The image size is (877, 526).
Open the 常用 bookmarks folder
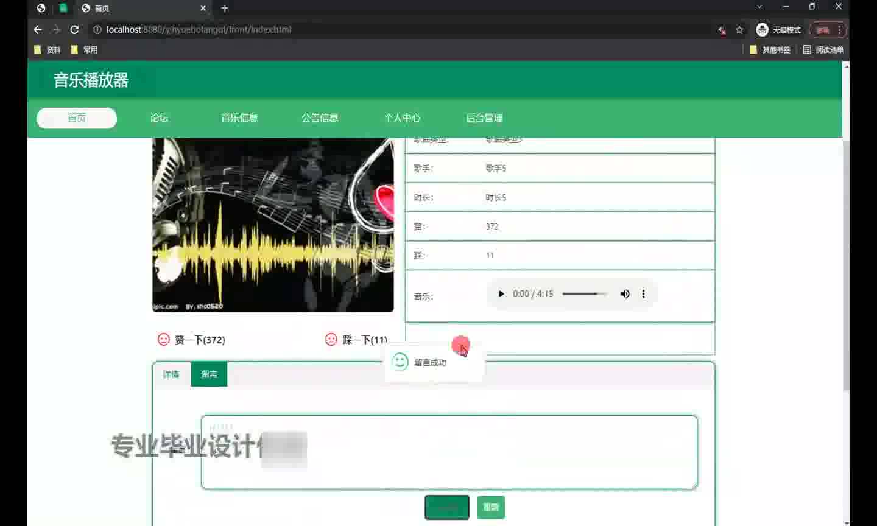pyautogui.click(x=84, y=50)
